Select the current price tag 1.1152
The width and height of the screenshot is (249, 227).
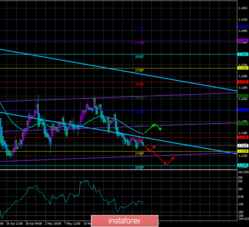point(243,146)
